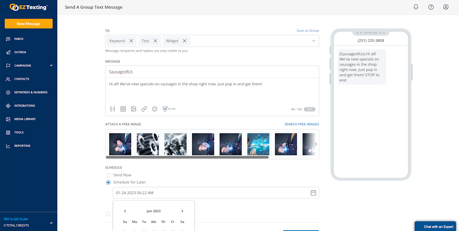The image size is (459, 231).
Task: Select the gears free image thumbnail
Action: [x=148, y=144]
